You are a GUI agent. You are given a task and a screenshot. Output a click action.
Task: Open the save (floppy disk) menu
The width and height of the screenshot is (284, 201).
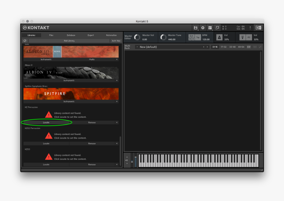coord(195,28)
